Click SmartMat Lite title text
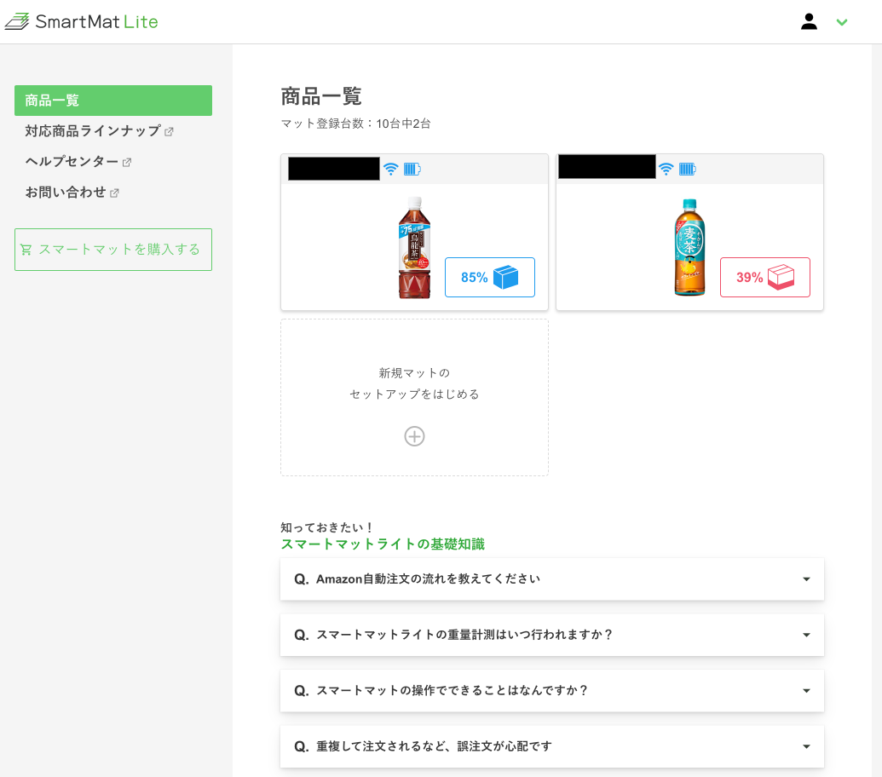 pos(97,22)
